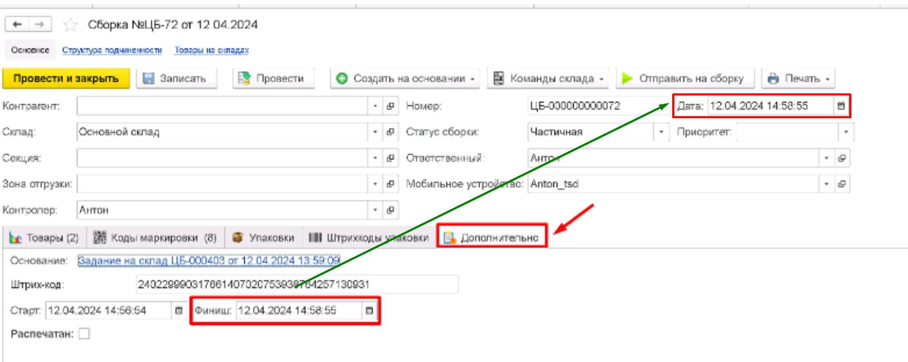The width and height of the screenshot is (908, 362).
Task: Click into the Контрагент input field
Action: tap(222, 106)
